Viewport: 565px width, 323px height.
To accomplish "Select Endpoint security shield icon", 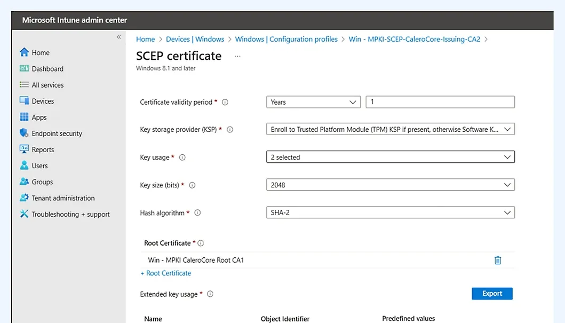I will pyautogui.click(x=24, y=133).
